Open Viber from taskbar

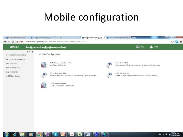47,134
